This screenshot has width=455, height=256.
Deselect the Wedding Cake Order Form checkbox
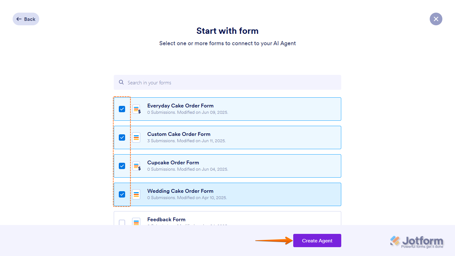(122, 194)
